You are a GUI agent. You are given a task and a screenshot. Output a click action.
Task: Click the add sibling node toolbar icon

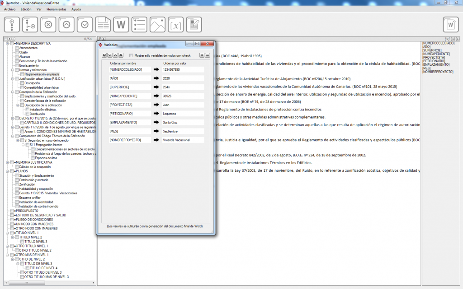12,24
